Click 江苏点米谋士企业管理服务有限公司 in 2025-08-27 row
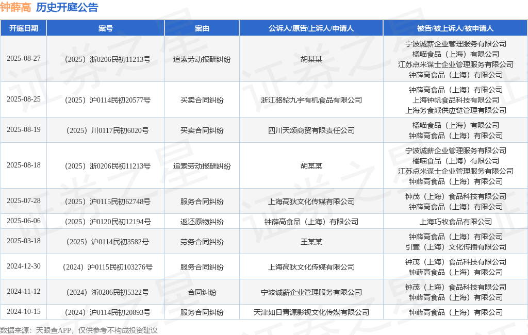This screenshot has width=528, height=335. click(456, 64)
